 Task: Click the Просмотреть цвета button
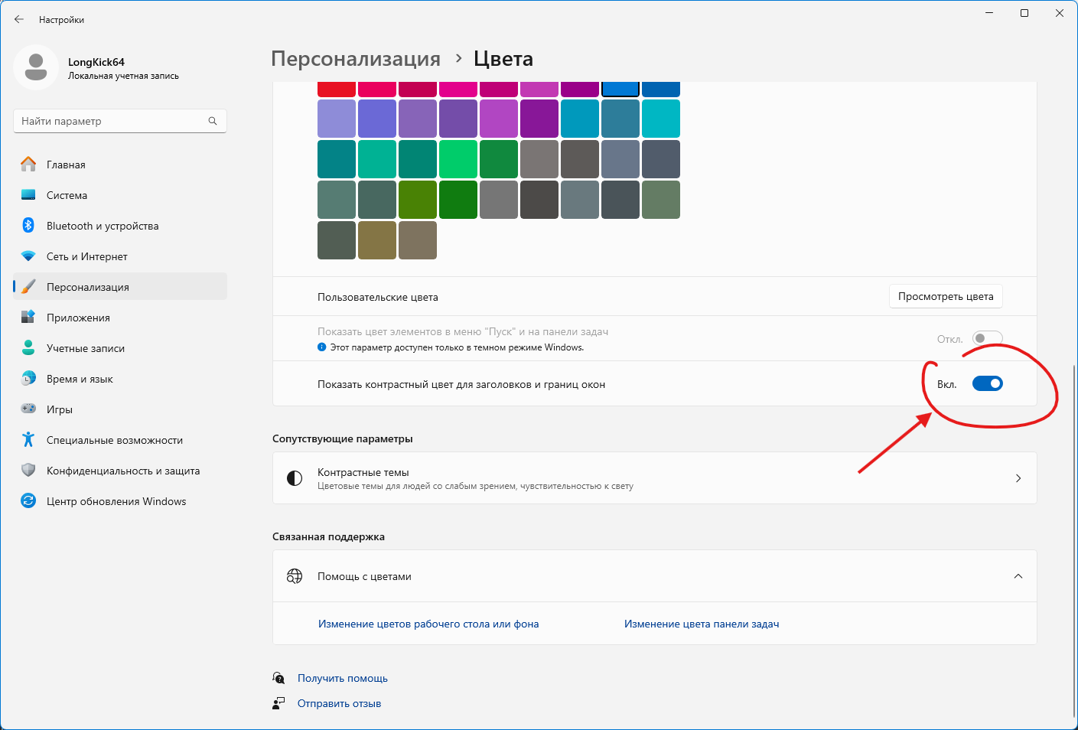point(946,296)
